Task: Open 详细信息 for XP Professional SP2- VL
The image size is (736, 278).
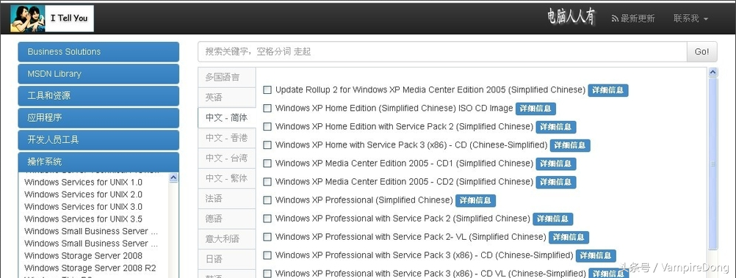Action: pos(569,237)
